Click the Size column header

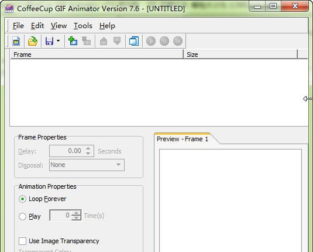(240, 55)
